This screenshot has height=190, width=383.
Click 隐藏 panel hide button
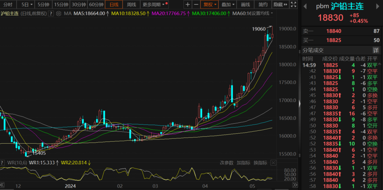point(280,4)
